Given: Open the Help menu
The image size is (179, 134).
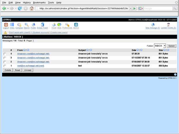Looking at the screenshot, I should [x=59, y=3].
